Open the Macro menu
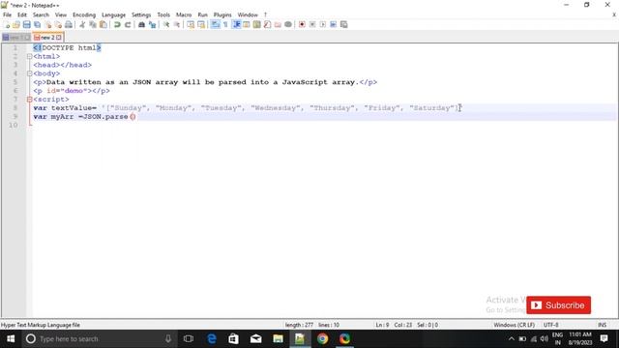 [x=184, y=14]
